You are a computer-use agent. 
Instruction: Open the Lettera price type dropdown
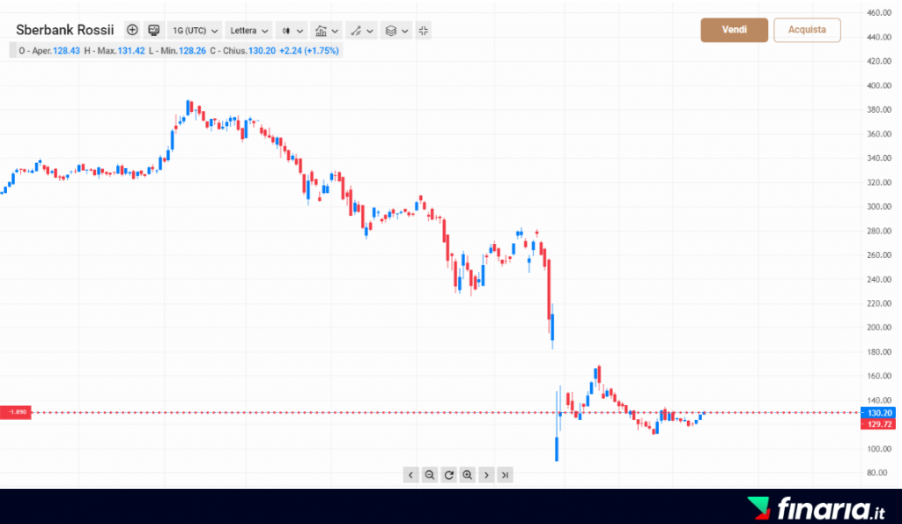[248, 31]
